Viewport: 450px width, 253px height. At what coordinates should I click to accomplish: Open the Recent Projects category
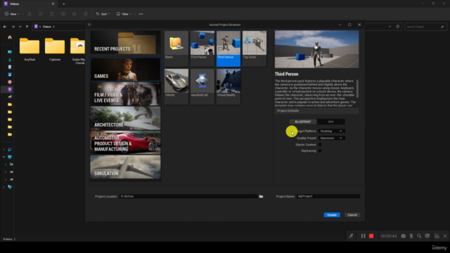(125, 42)
